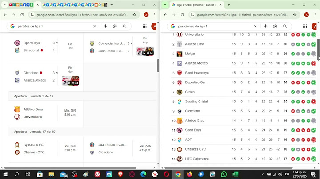The height and width of the screenshot is (179, 320).
Task: Open a new tab in the left Chrome window
Action: pos(112,5)
